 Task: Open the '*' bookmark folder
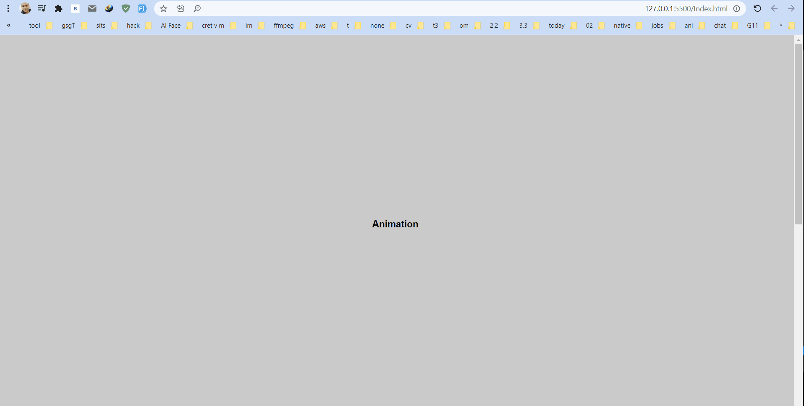pos(787,26)
